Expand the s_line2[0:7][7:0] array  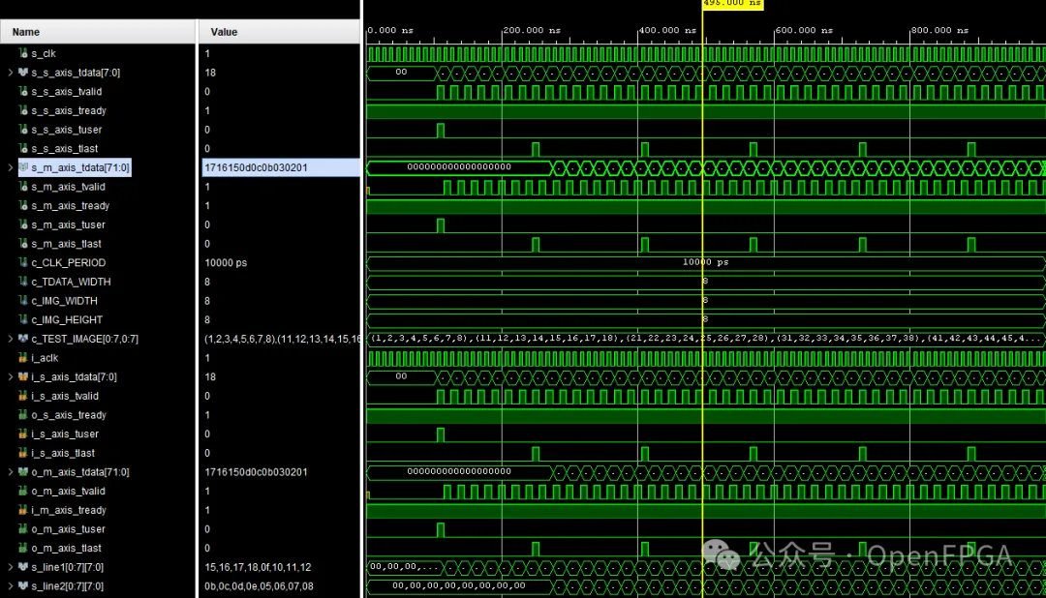pyautogui.click(x=10, y=586)
